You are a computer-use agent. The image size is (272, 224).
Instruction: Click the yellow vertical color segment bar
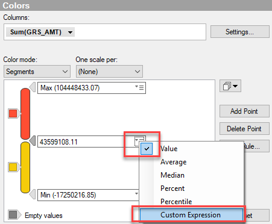25,167
